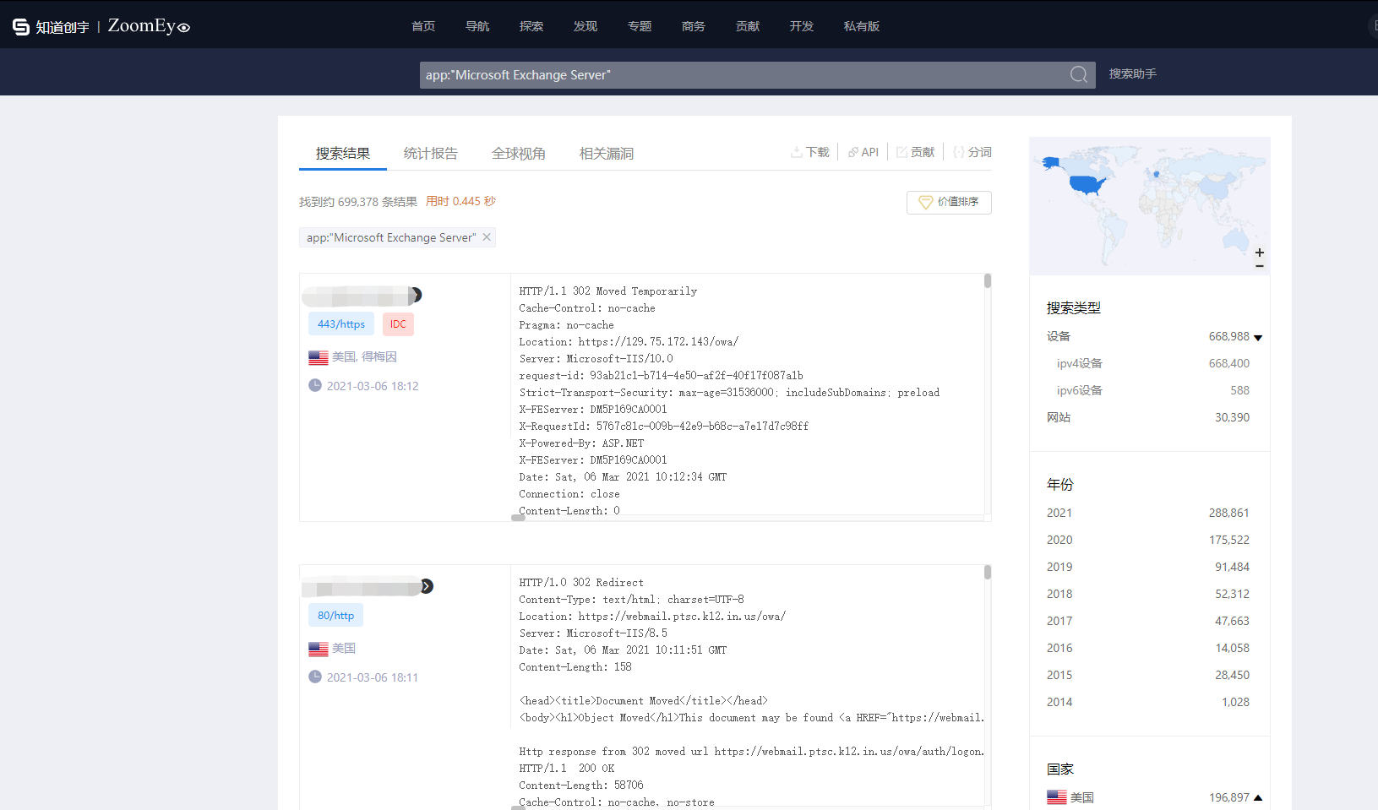Open 私有版 in top navigation
1378x810 pixels.
click(x=862, y=26)
